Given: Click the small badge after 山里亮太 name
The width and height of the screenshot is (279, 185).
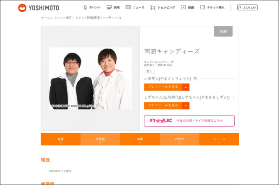Looking at the screenshot, I should [x=195, y=78].
